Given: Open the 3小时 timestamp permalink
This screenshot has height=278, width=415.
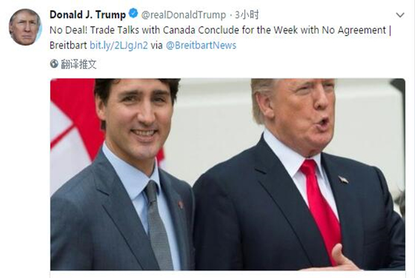Looking at the screenshot, I should [x=247, y=15].
